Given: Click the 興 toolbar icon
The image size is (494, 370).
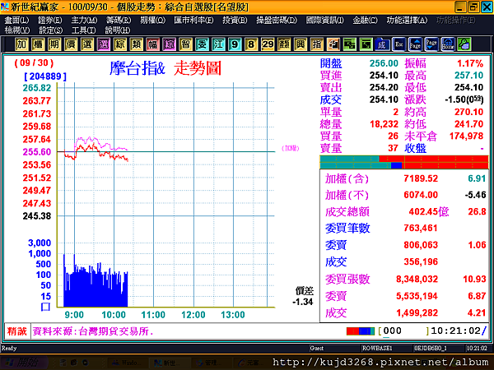Looking at the screenshot, I should tap(301, 44).
